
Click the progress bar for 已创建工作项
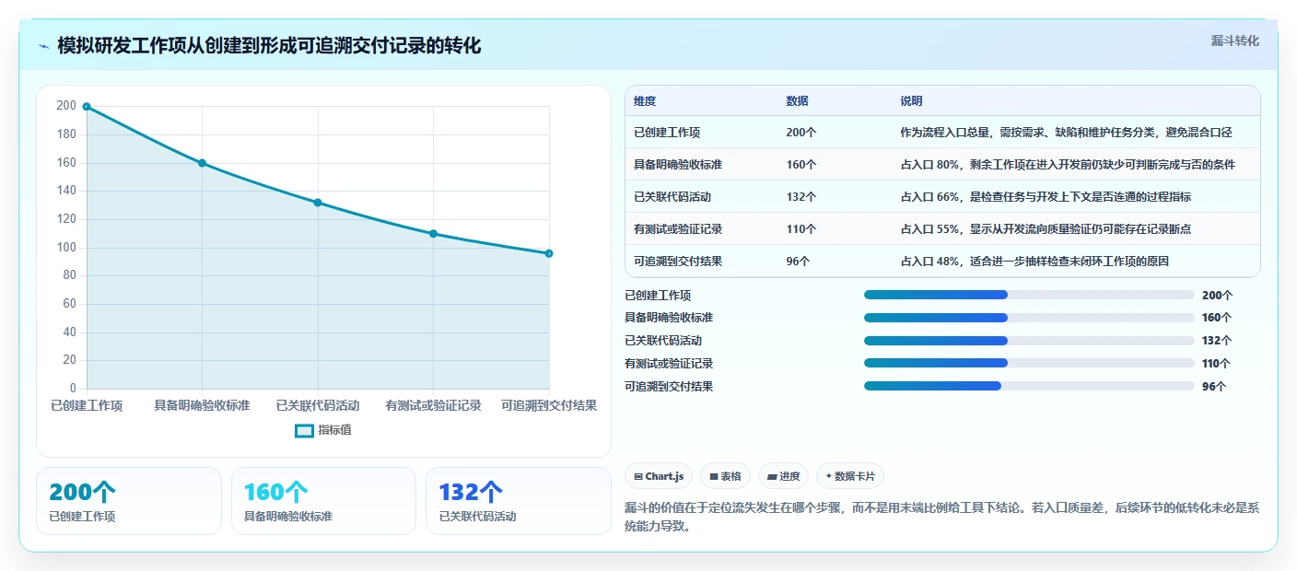point(1029,295)
